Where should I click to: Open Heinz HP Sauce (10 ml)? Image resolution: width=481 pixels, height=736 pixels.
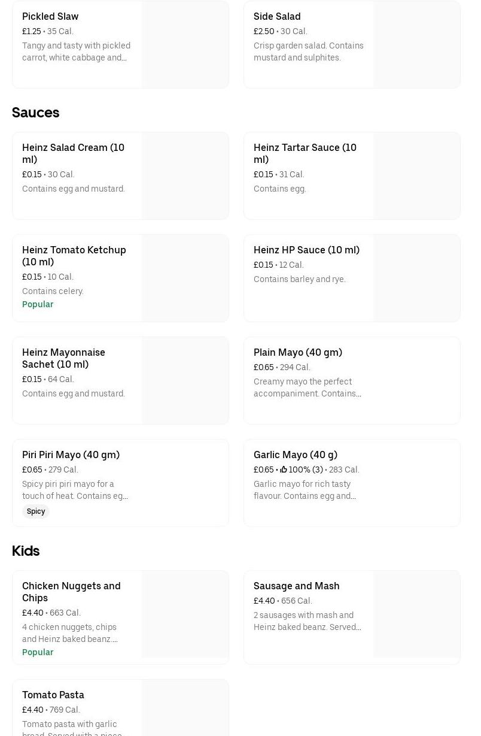[x=306, y=250]
